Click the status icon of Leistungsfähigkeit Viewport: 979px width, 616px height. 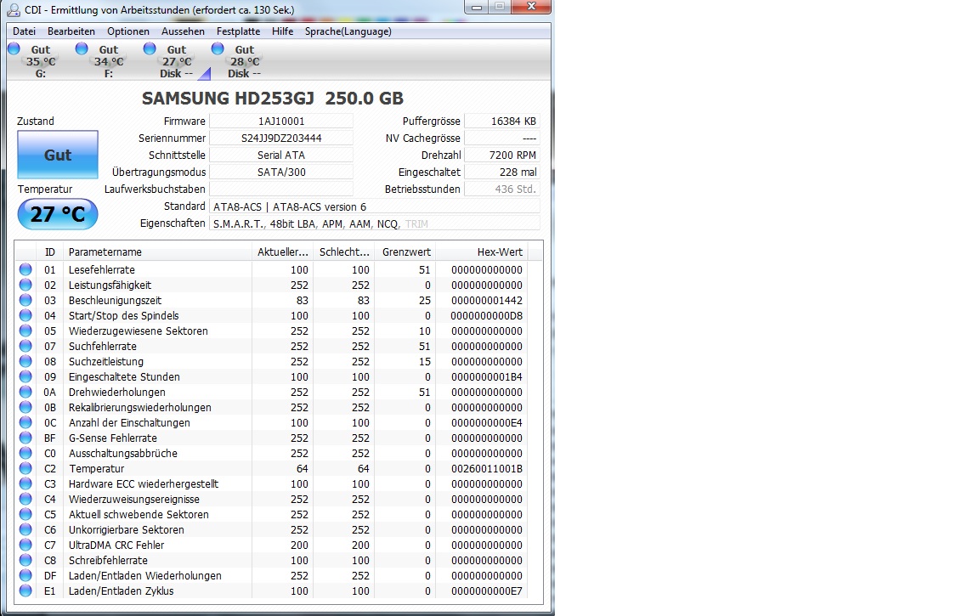coord(25,285)
